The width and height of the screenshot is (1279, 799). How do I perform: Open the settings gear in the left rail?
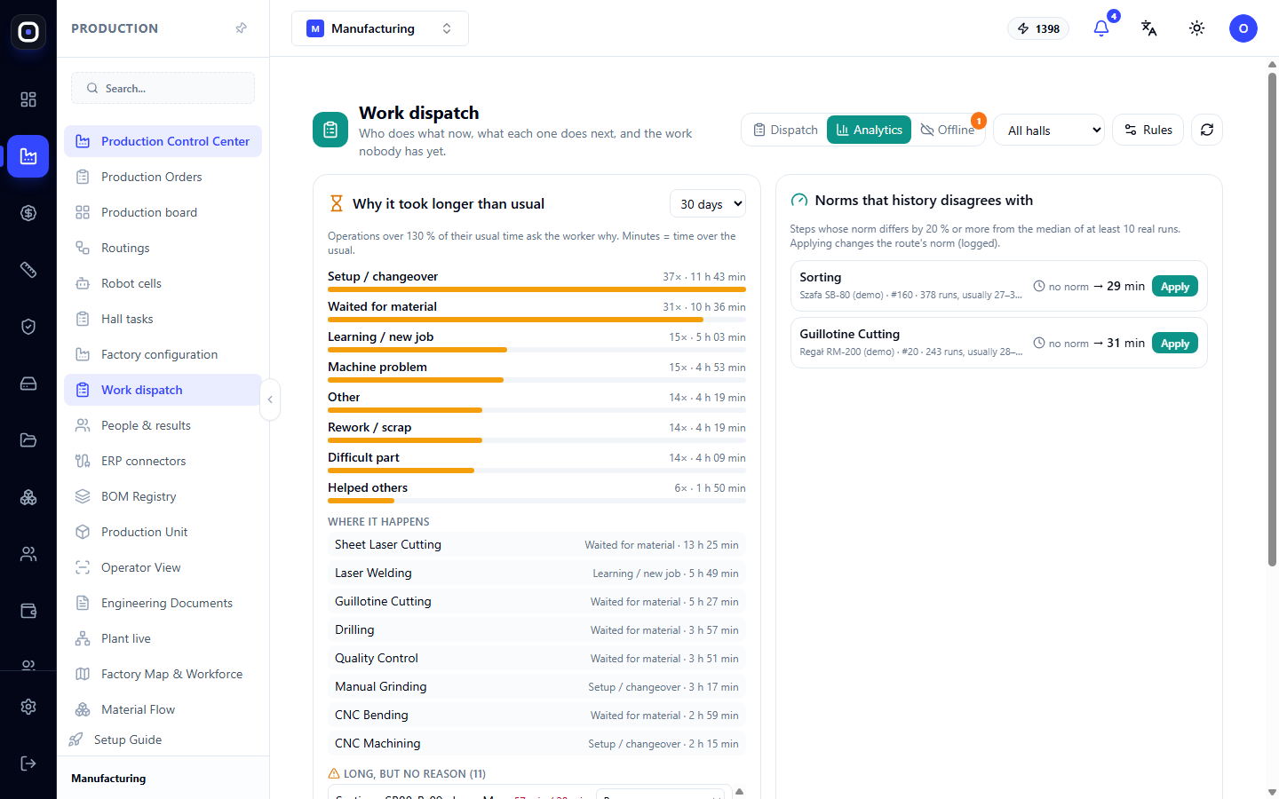tap(28, 707)
